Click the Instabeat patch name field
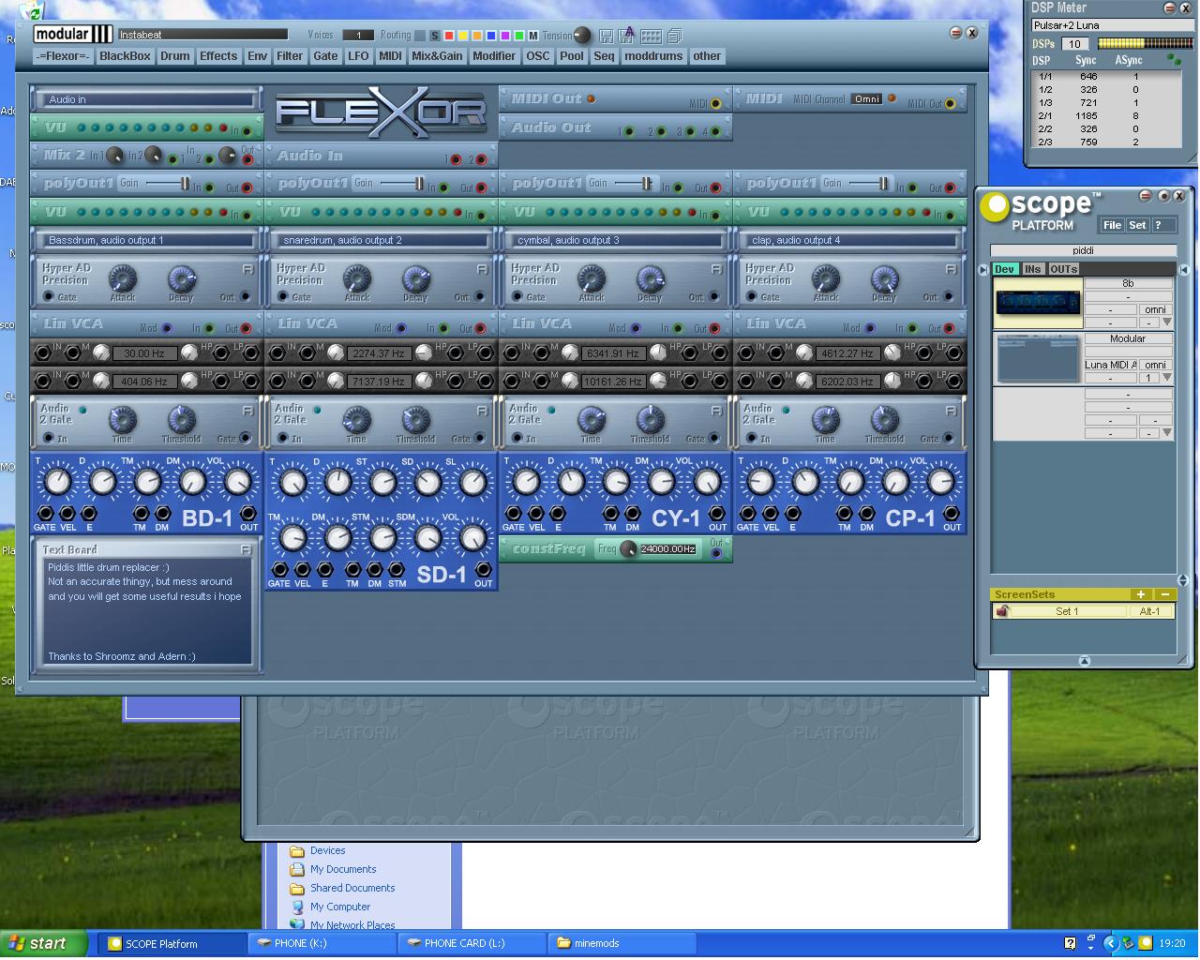Screen dimensions: 1200x960 tap(202, 35)
